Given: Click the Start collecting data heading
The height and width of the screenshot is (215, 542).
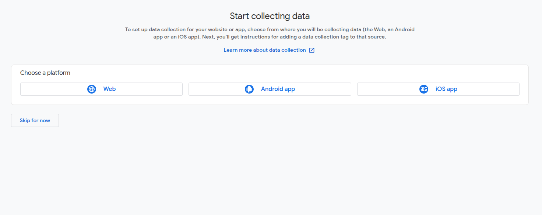Looking at the screenshot, I should pos(270,16).
